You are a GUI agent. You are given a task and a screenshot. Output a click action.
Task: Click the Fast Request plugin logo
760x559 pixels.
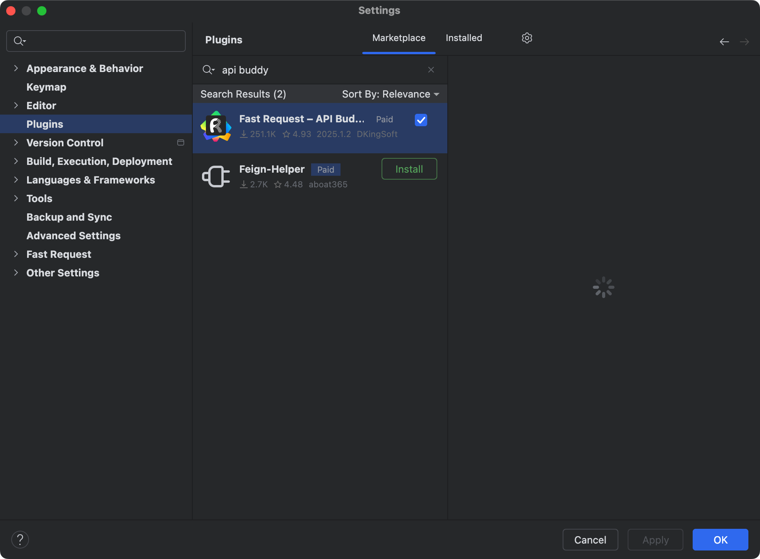pos(216,126)
